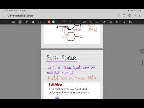Open the three-dot more options menu
The image size is (144, 108).
(x=139, y=16)
